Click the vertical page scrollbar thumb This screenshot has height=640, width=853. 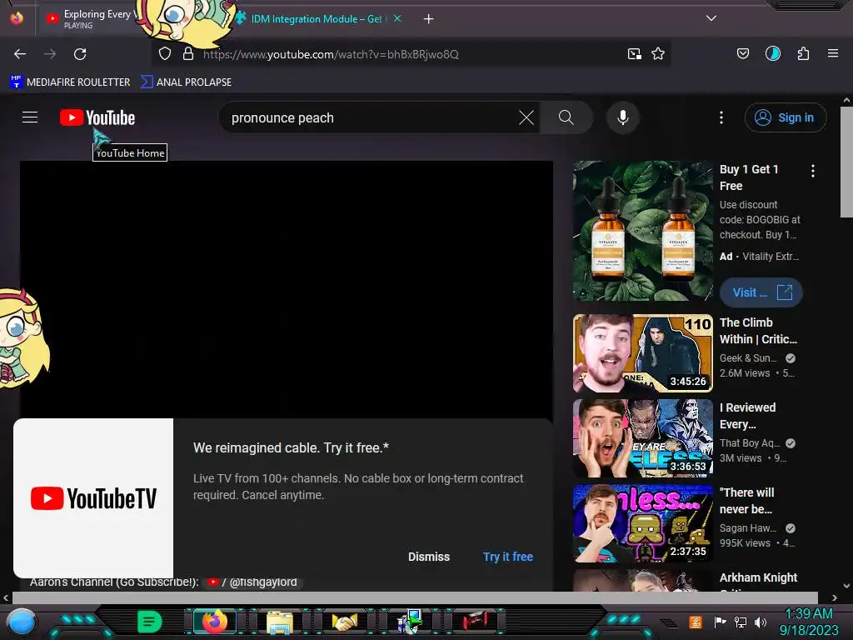[x=846, y=162]
